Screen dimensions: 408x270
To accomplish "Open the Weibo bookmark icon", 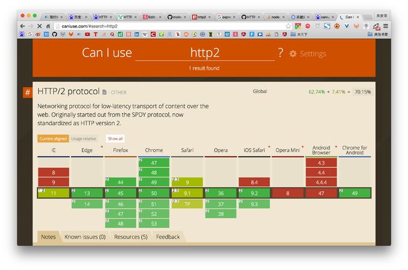I will point(38,34).
